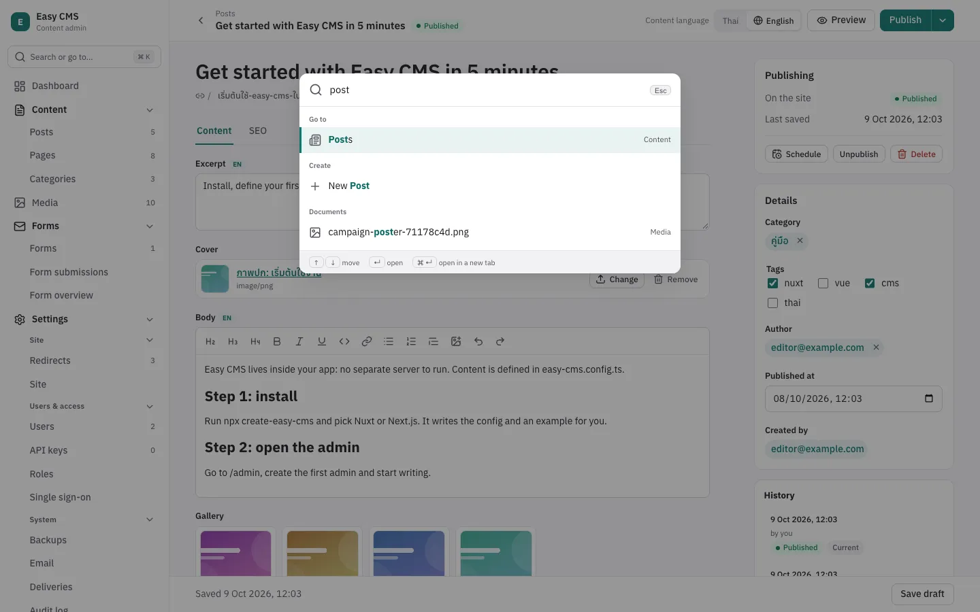This screenshot has height=612, width=980.
Task: Open the purple gallery thumbnail
Action: (235, 554)
